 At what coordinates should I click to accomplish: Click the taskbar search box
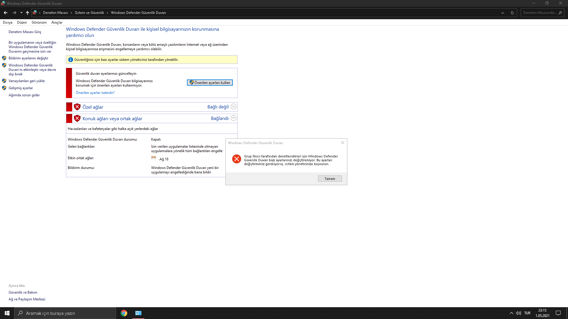(65, 313)
